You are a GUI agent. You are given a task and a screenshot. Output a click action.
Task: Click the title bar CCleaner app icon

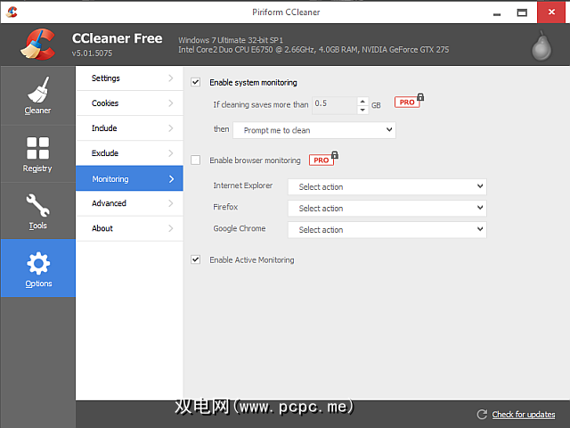12,12
